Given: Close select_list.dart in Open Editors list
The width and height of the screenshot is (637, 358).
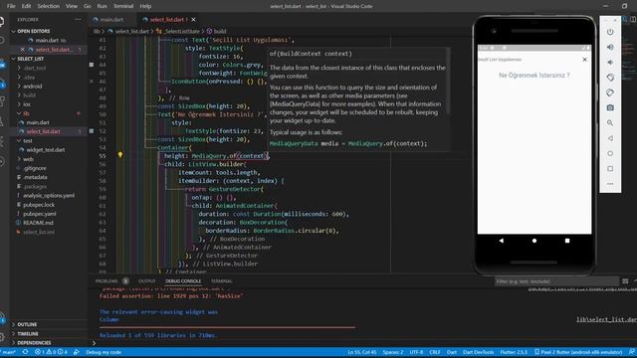Looking at the screenshot, I should click(x=22, y=50).
